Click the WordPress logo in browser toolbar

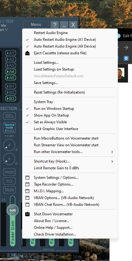click(x=119, y=36)
